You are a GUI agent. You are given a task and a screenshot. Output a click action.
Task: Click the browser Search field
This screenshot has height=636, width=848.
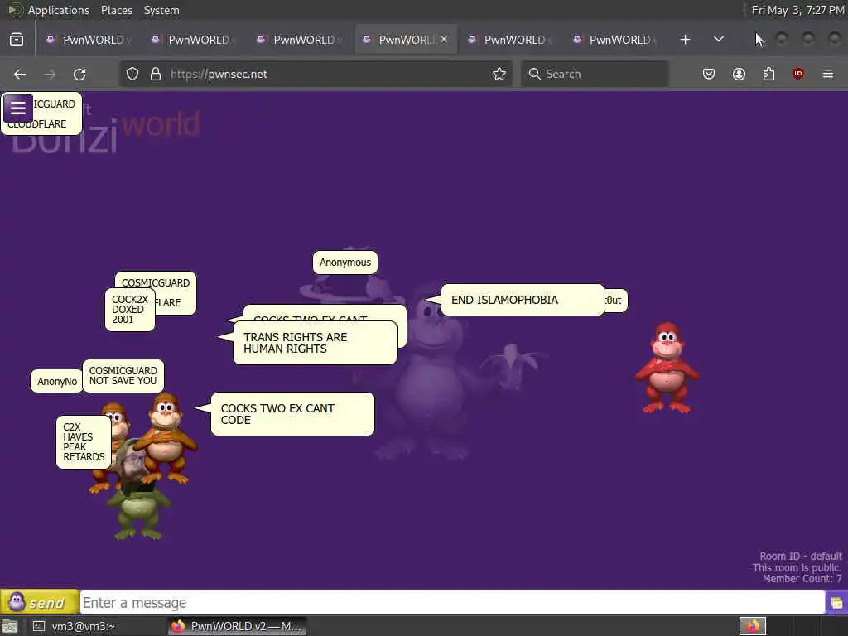[595, 74]
